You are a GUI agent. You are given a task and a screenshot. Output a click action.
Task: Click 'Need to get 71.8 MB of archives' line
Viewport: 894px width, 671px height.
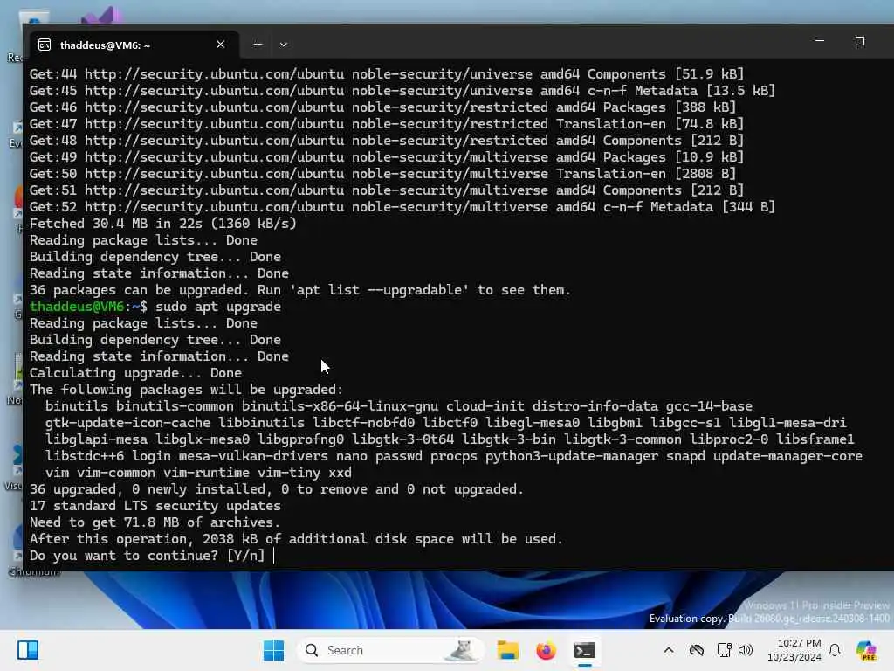coord(155,522)
